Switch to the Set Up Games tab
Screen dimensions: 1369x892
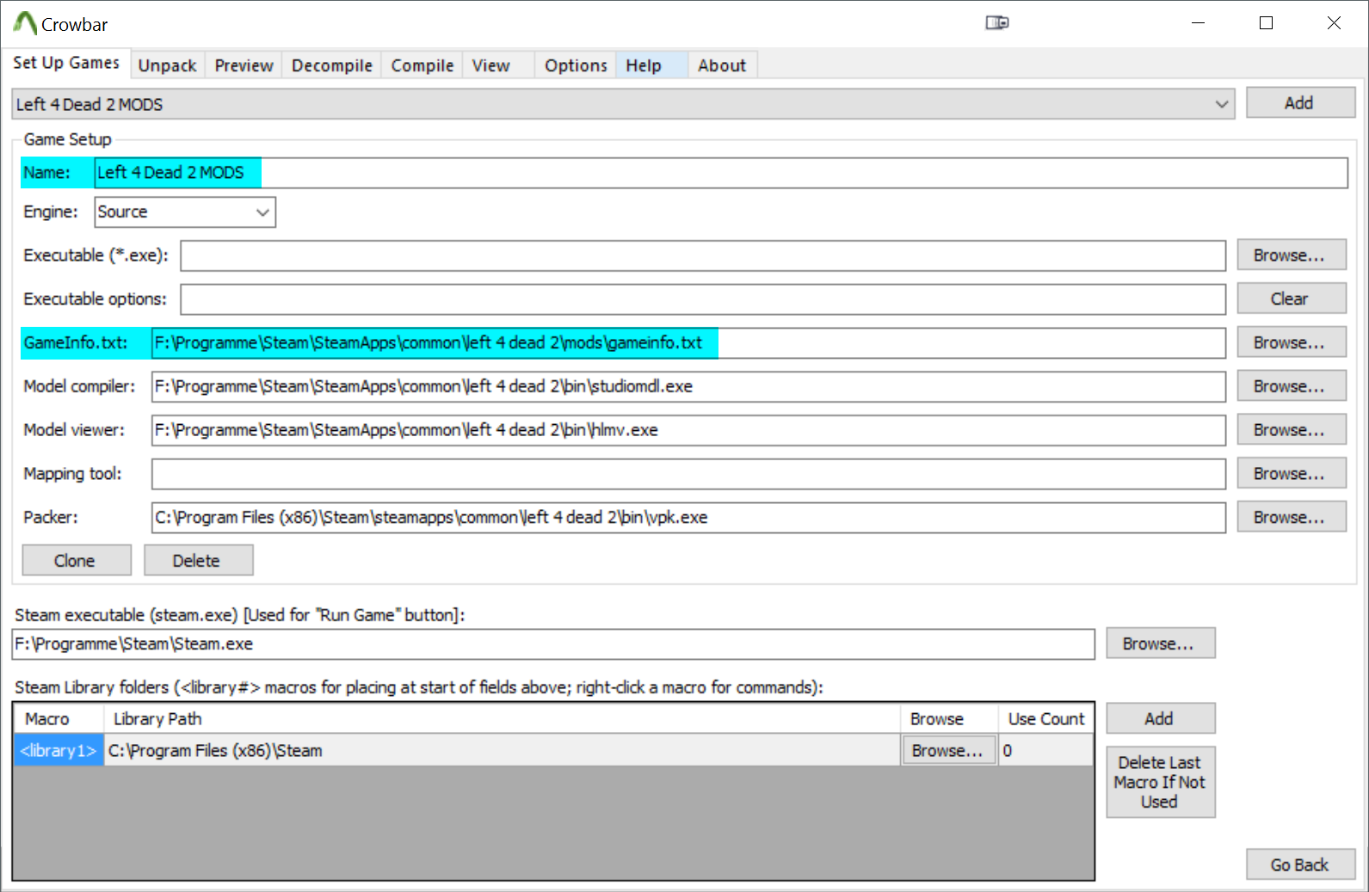pos(66,63)
